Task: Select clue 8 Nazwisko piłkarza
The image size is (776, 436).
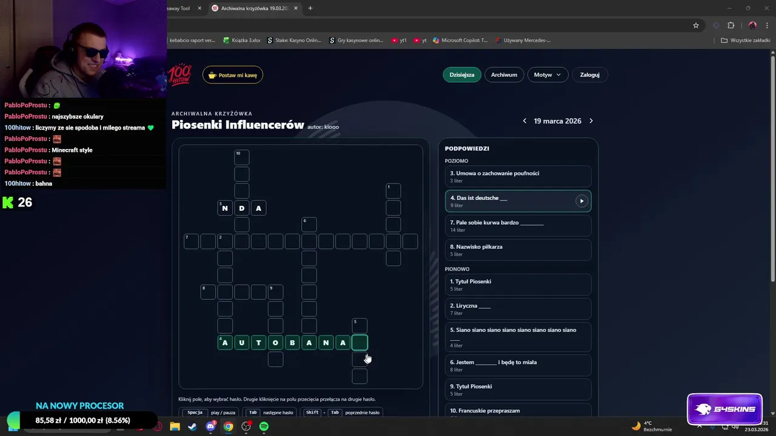Action: 518,250
